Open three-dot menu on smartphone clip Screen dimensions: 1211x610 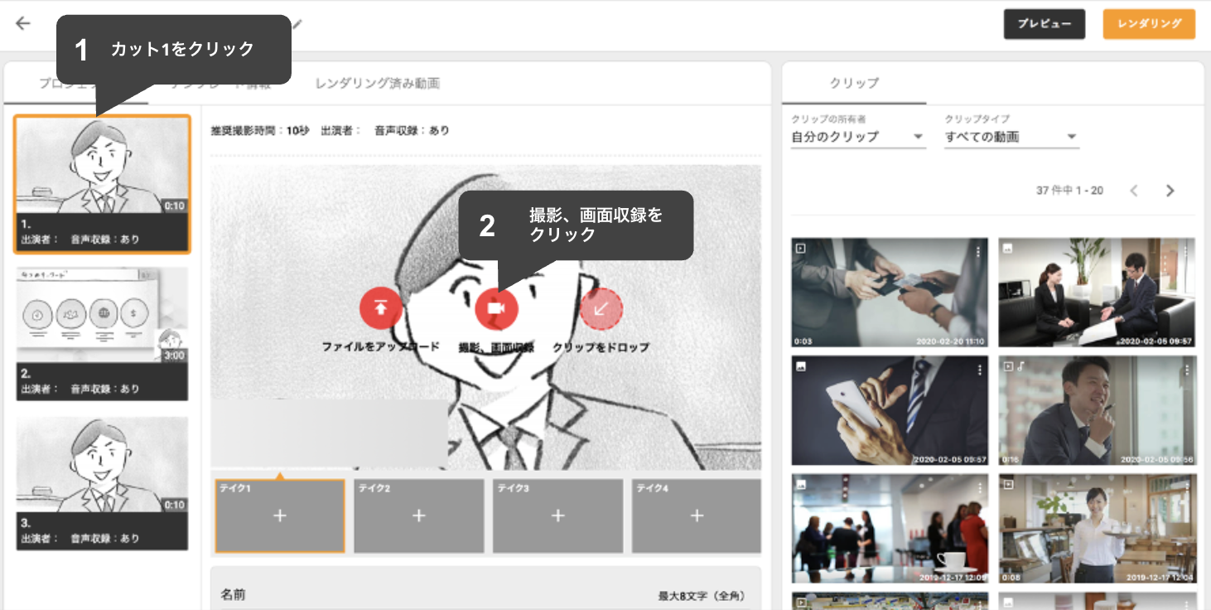pyautogui.click(x=978, y=370)
